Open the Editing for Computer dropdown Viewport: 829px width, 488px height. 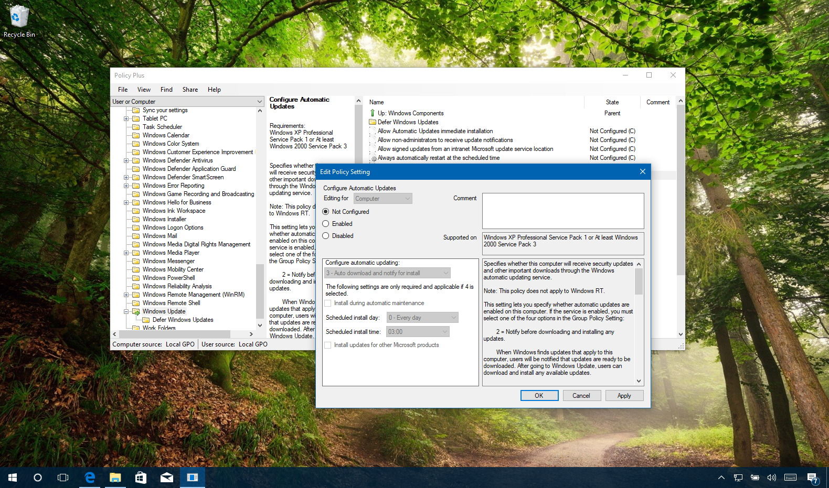(x=382, y=199)
